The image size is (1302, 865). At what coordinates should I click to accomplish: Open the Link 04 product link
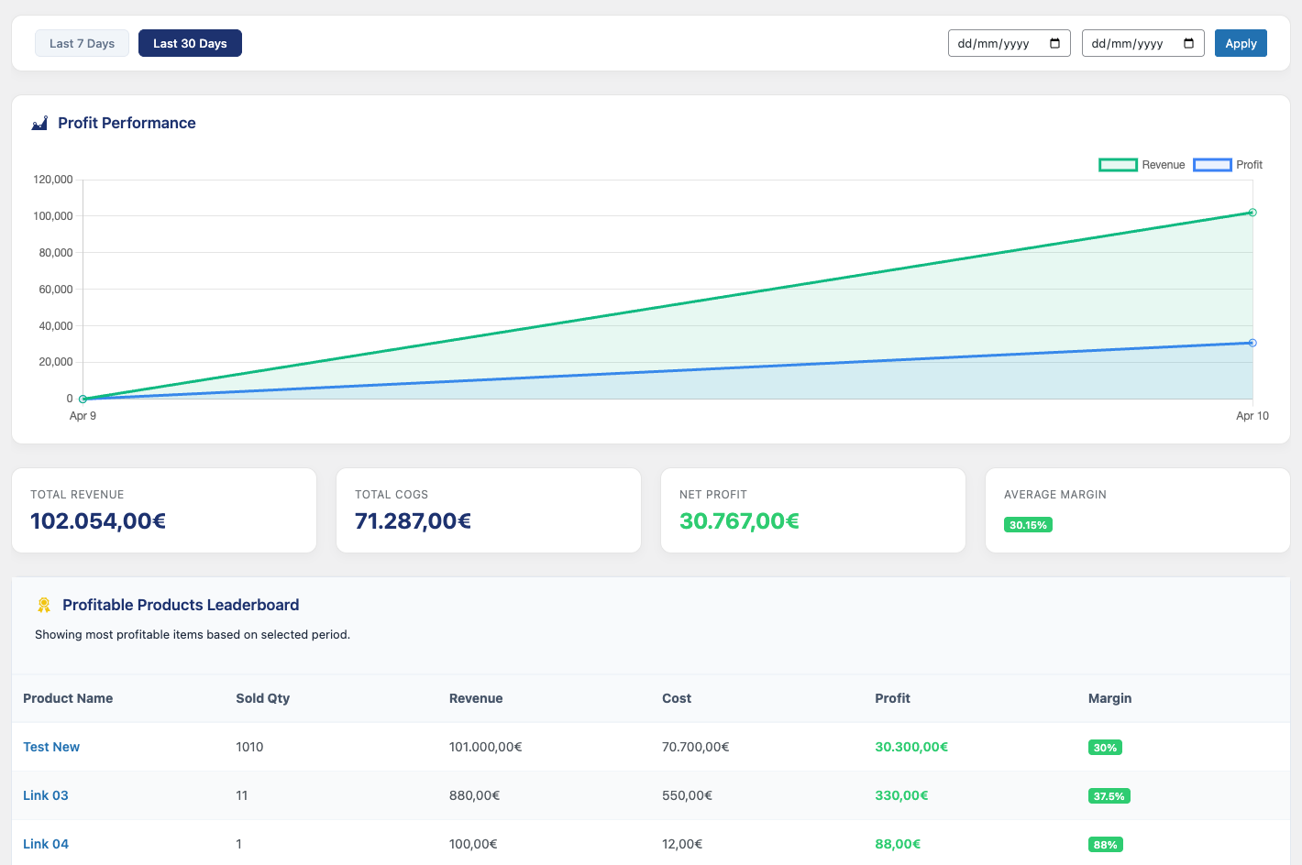point(46,844)
